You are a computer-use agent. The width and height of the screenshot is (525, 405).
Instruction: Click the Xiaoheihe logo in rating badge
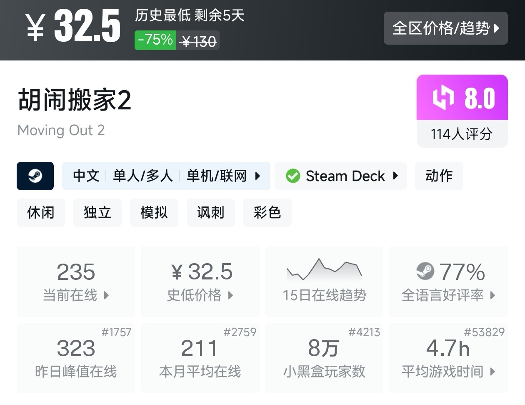click(x=443, y=98)
